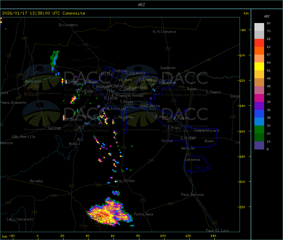Viewport: 283px width, 240px height.
Task: Select the 'Soitue' map label
Action: pyautogui.click(x=167, y=141)
